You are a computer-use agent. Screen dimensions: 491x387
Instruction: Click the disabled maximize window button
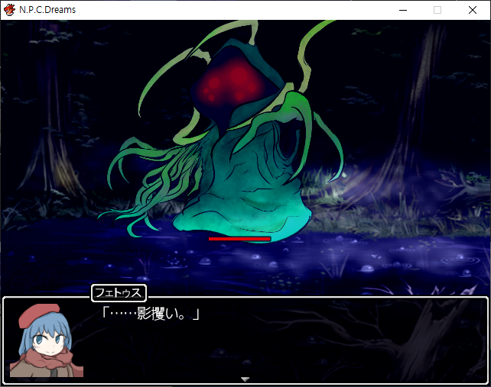coord(437,10)
